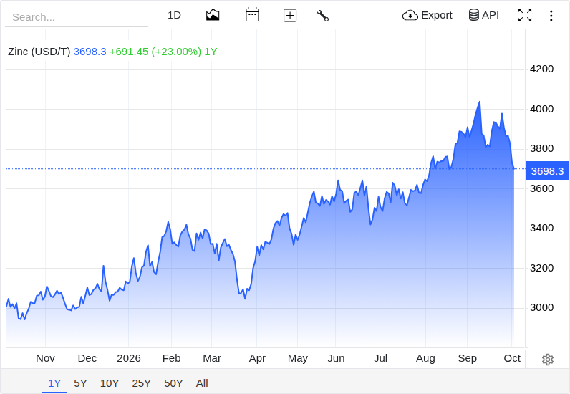Click the Feb label on time axis
570x394 pixels.
point(172,358)
